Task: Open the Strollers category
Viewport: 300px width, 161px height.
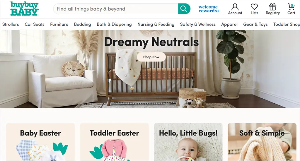Action: 11,24
